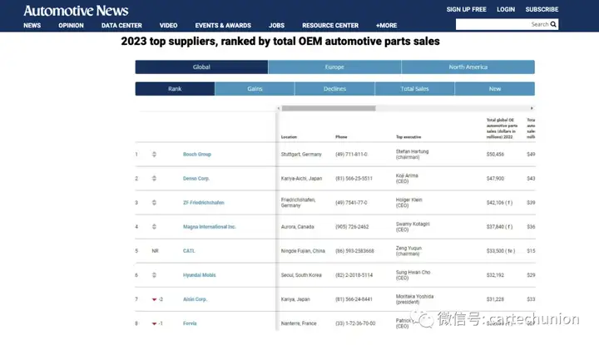Click the Nanterre, France cell
Image resolution: width=599 pixels, height=345 pixels.
pyautogui.click(x=299, y=323)
